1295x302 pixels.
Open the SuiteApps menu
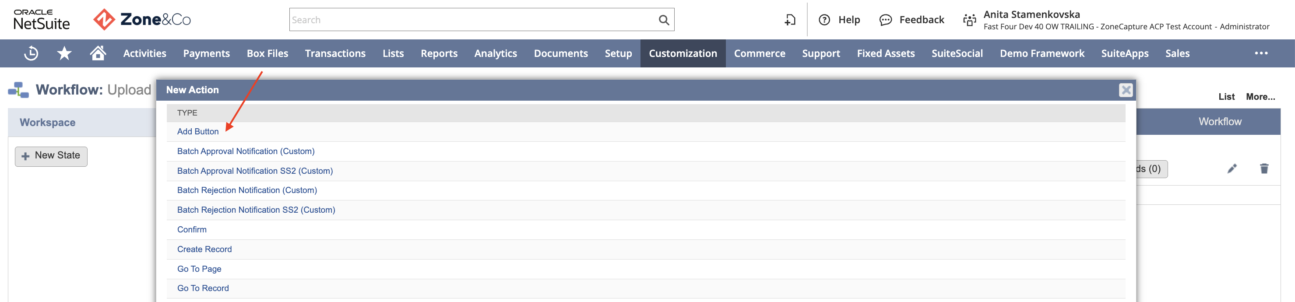(x=1125, y=53)
